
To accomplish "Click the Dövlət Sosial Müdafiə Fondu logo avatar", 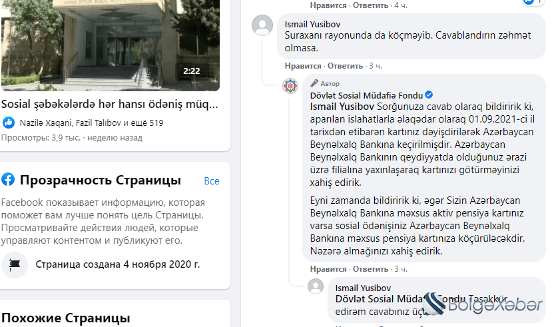I will 290,86.
